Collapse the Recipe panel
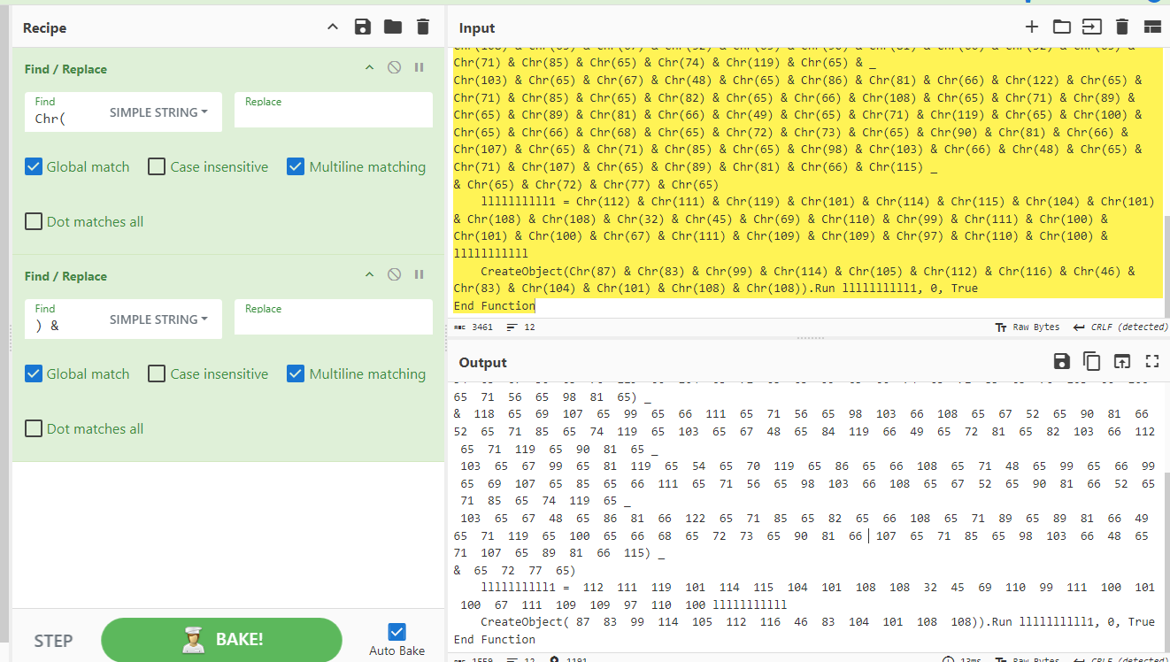This screenshot has width=1170, height=662. click(x=333, y=27)
